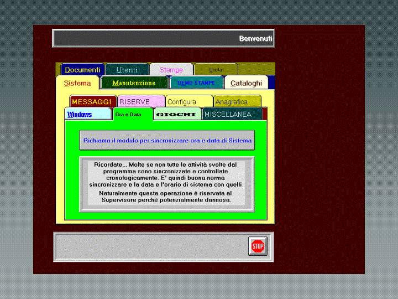Open the MISCELLANEA tab
The width and height of the screenshot is (398, 299).
pyautogui.click(x=231, y=115)
